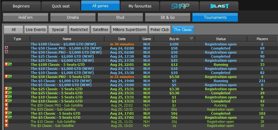Sort table by Players column header

tap(262, 39)
